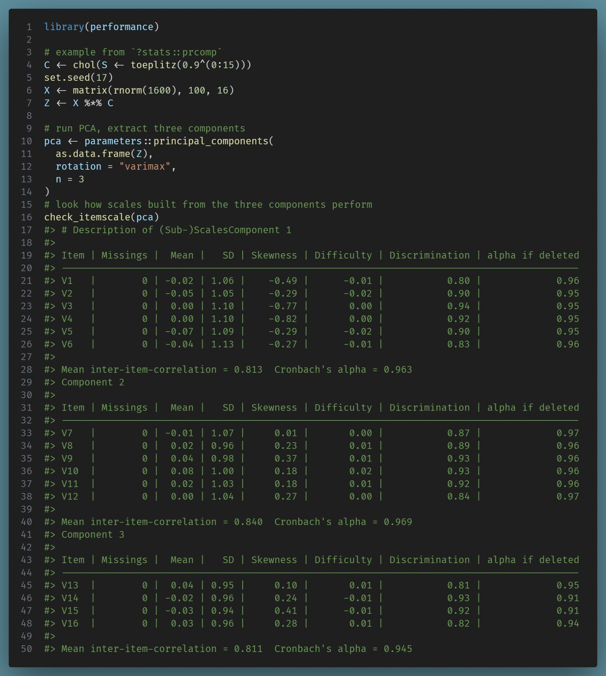
Task: Click V13 row alpha if deleted 0.95
Action: [568, 585]
